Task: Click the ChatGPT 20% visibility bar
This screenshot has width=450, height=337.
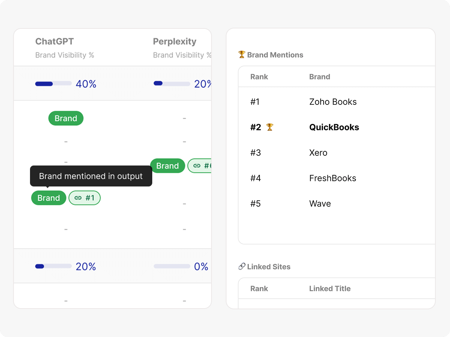Action: click(53, 267)
